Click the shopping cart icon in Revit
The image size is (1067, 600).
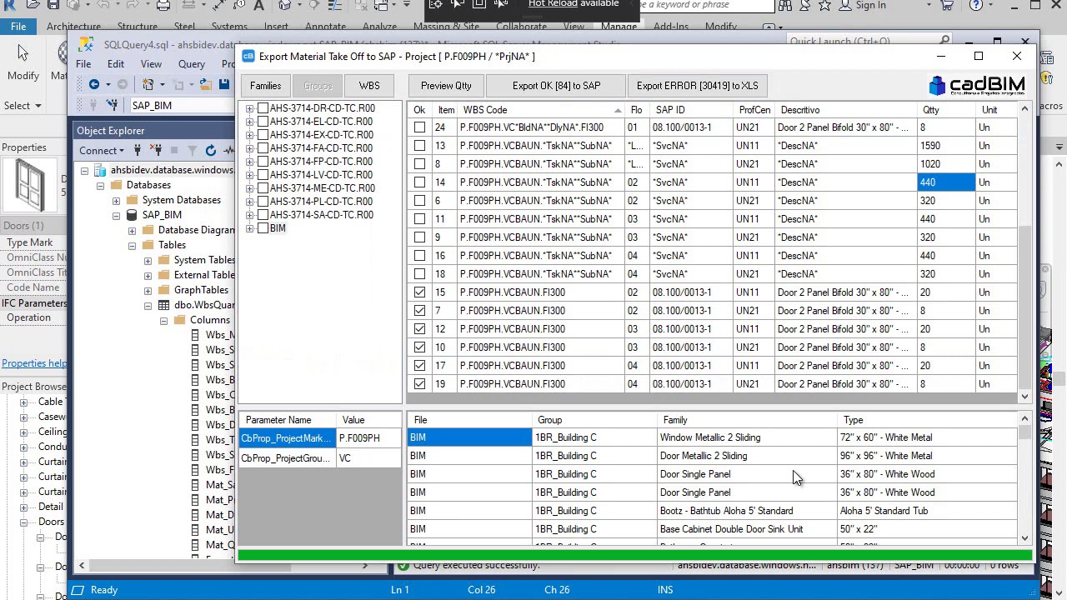pyautogui.click(x=947, y=5)
